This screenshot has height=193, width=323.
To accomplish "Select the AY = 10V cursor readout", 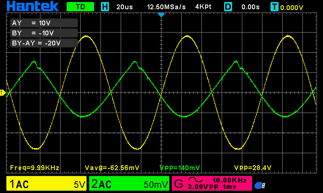I will (44, 23).
